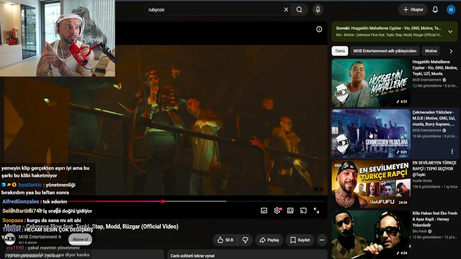Click the search magnifier button
This screenshot has width=461, height=259.
pyautogui.click(x=299, y=10)
